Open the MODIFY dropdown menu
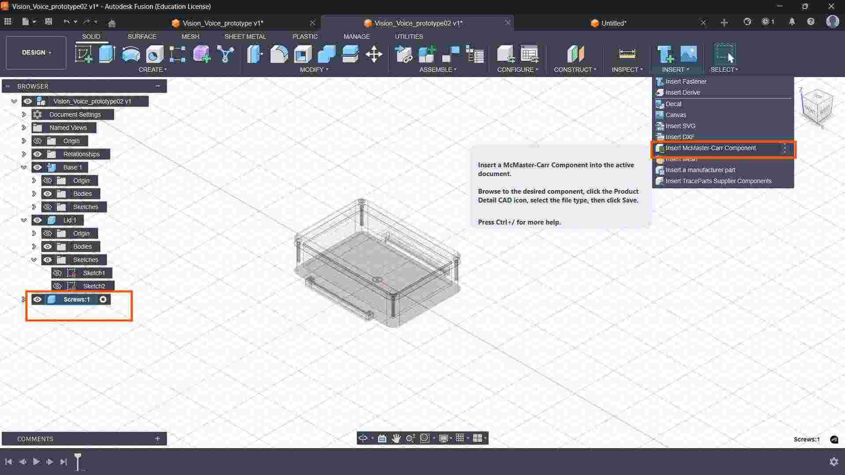Viewport: 845px width, 475px height. pos(314,70)
